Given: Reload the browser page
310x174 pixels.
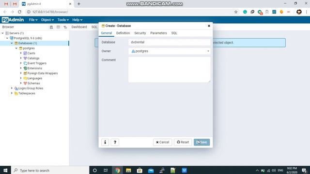Looking at the screenshot, I should [x=19, y=12].
